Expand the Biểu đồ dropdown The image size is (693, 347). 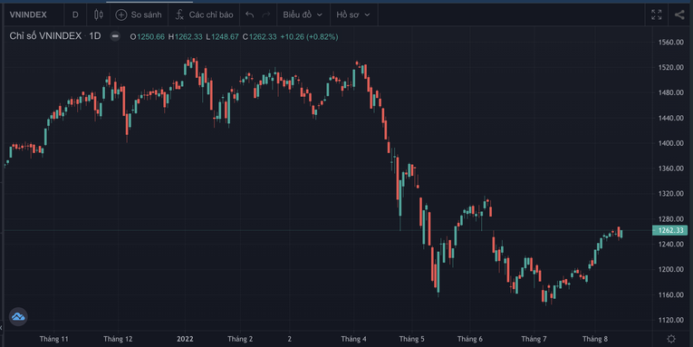[303, 14]
